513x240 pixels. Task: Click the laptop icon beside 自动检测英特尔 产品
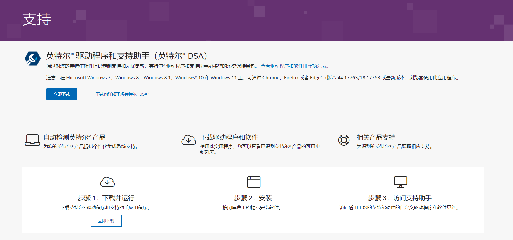coord(32,140)
